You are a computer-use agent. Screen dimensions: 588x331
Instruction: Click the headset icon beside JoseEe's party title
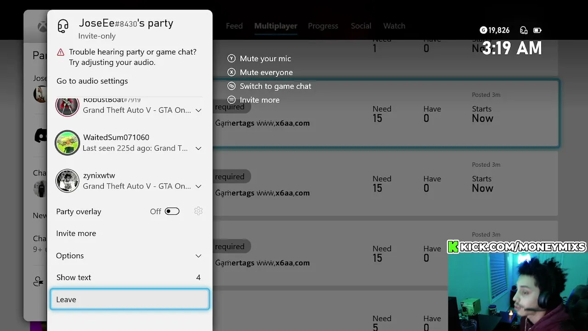click(x=63, y=26)
